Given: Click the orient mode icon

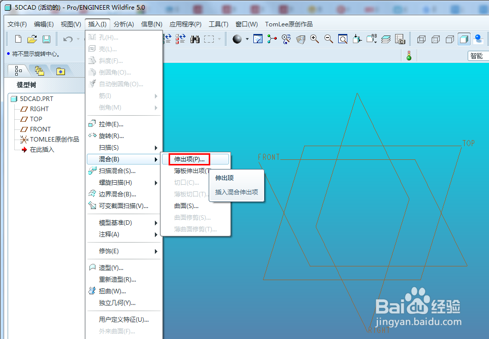Looking at the screenshot, I should point(286,39).
